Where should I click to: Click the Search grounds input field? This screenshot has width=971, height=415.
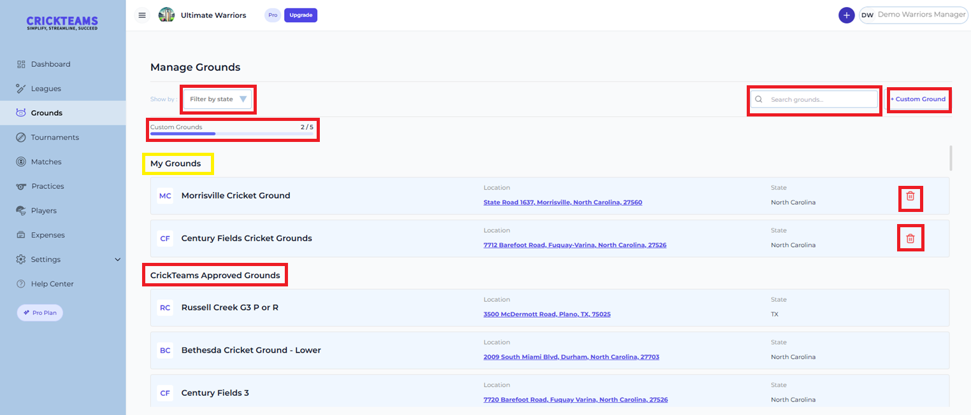click(814, 99)
